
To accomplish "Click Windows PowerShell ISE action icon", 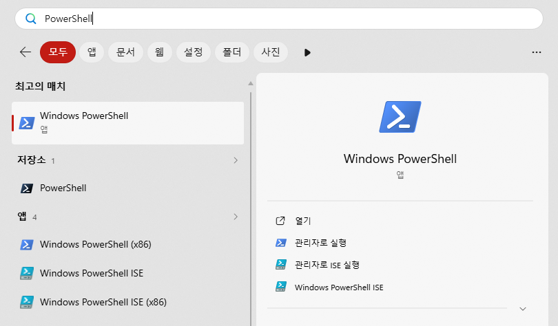I will 281,287.
